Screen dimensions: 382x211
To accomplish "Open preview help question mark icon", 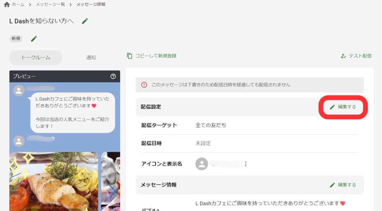I will pos(113,76).
